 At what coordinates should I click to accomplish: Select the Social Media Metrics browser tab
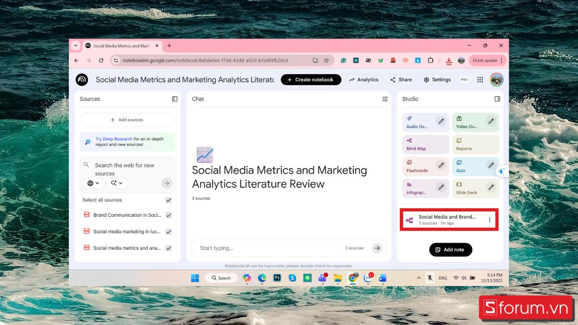tap(122, 46)
